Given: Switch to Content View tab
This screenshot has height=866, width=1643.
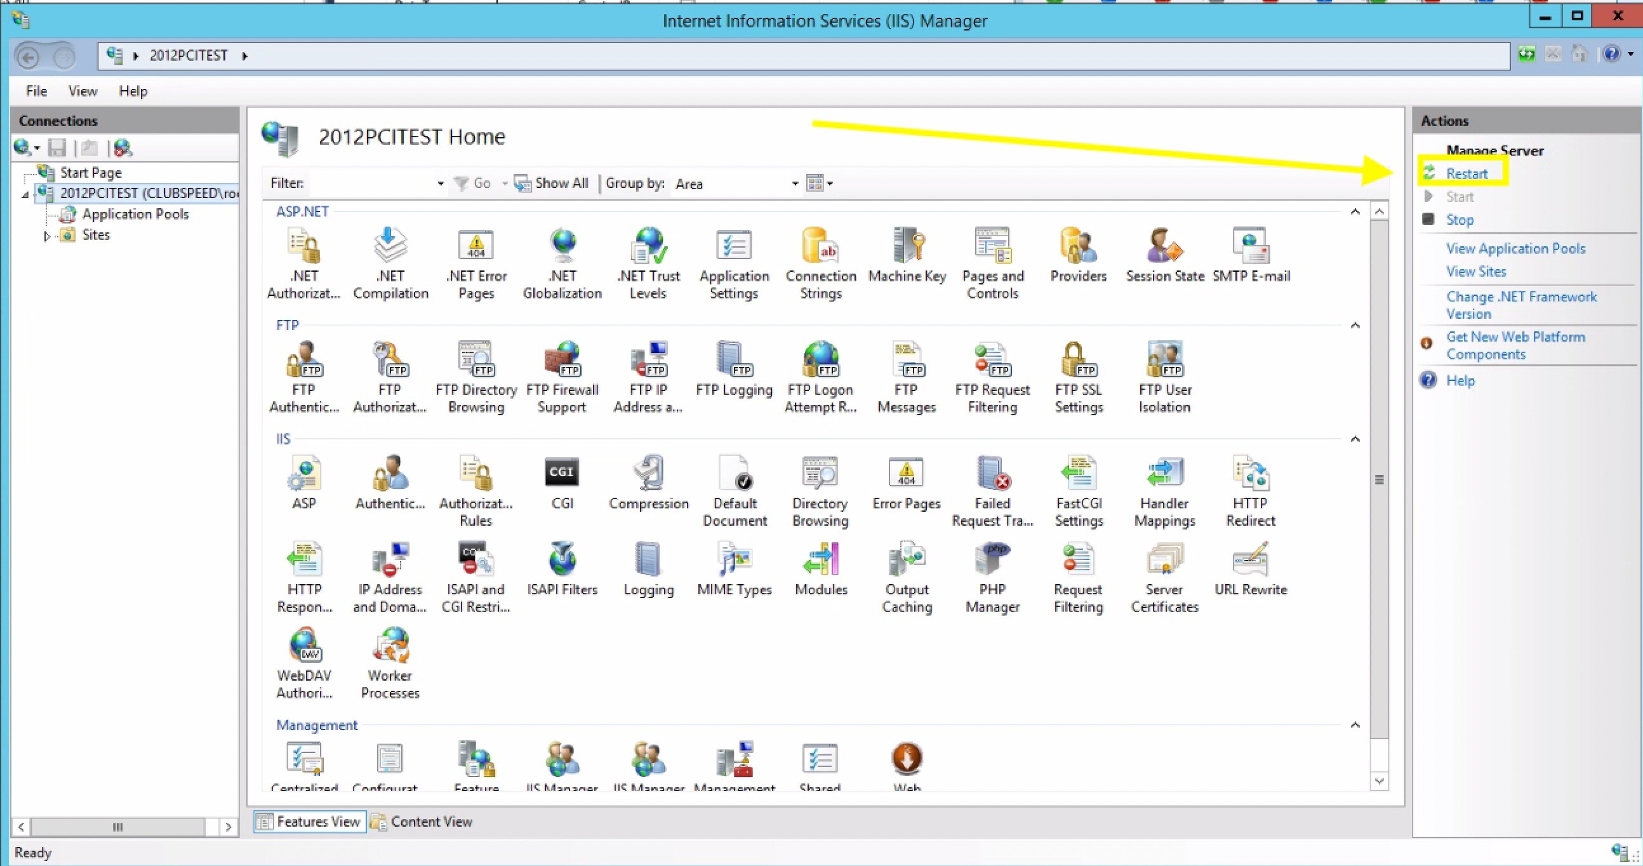Looking at the screenshot, I should click(422, 822).
